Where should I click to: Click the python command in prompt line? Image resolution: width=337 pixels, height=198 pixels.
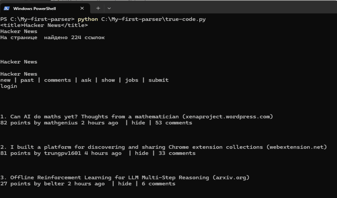(x=88, y=19)
